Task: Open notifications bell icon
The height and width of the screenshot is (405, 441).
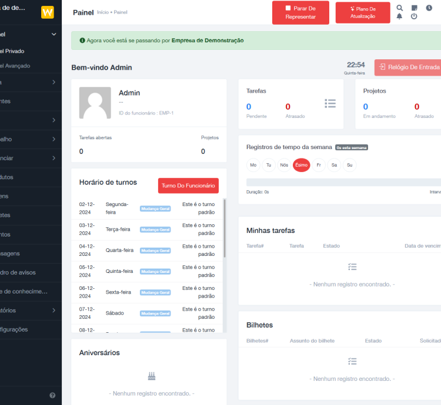Action: click(400, 16)
